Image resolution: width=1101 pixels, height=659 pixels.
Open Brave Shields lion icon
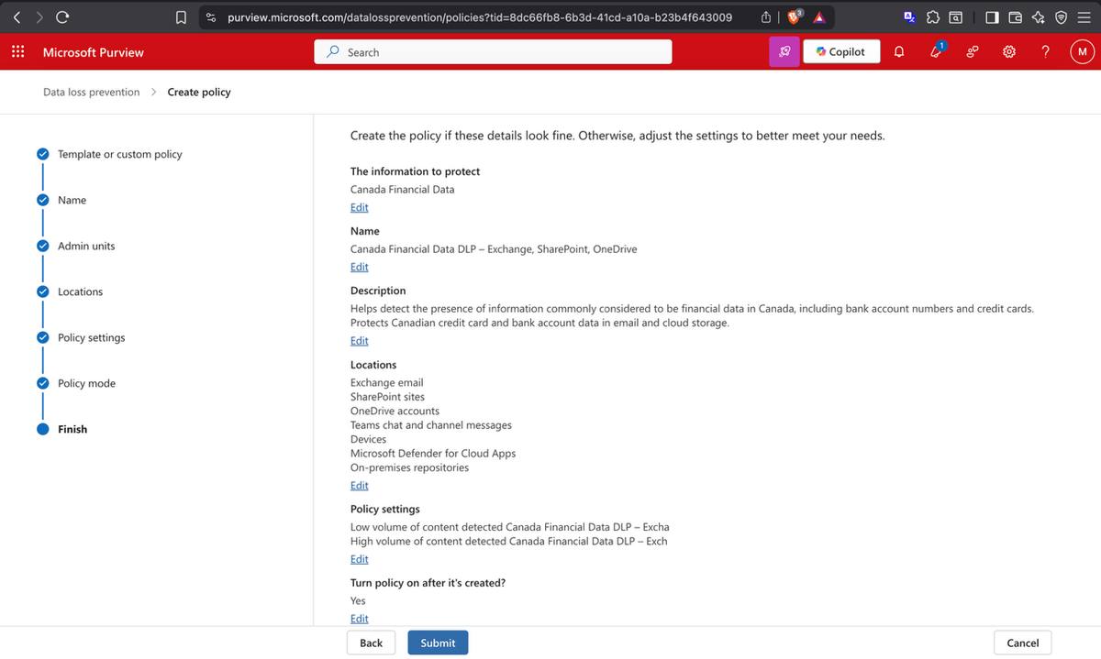(x=793, y=16)
